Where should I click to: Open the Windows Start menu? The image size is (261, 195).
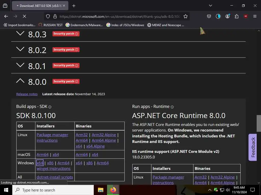[x=6, y=190]
